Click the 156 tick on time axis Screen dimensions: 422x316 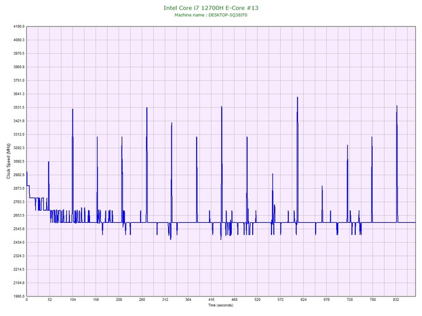[x=96, y=300]
